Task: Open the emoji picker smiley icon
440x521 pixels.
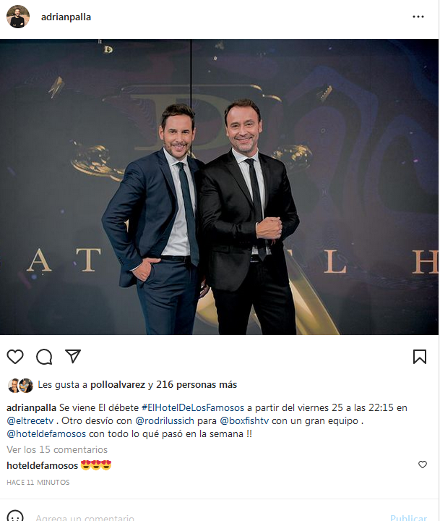Action: coord(15,516)
